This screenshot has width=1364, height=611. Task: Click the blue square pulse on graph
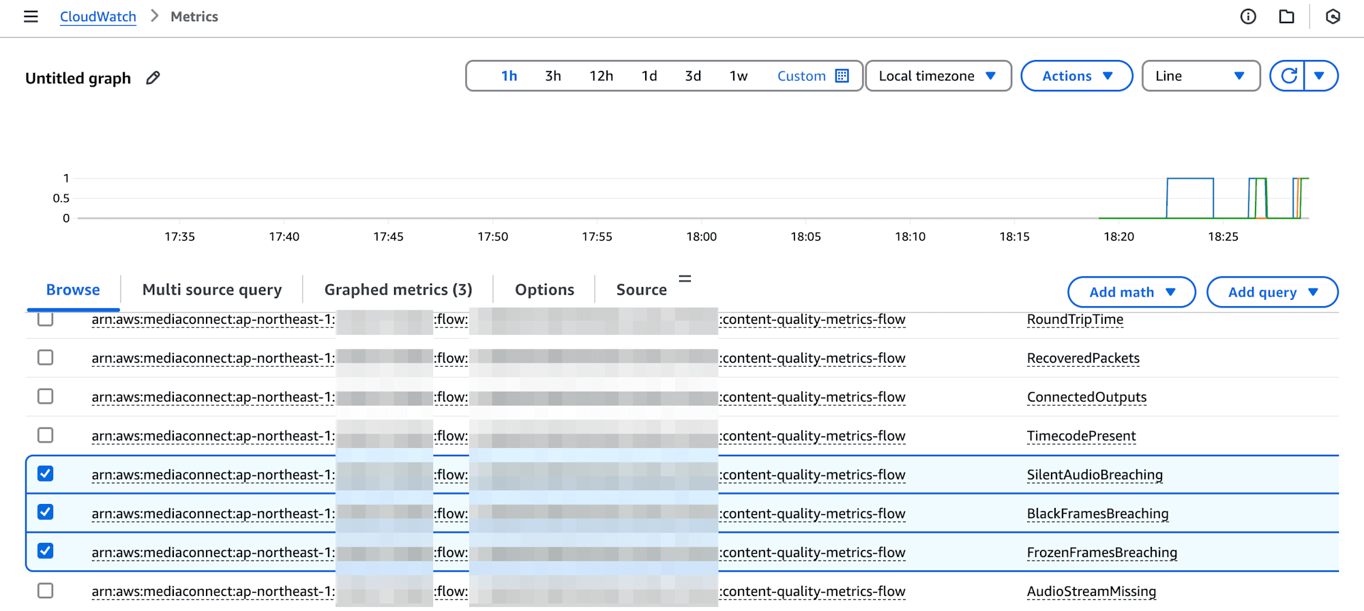point(1190,198)
